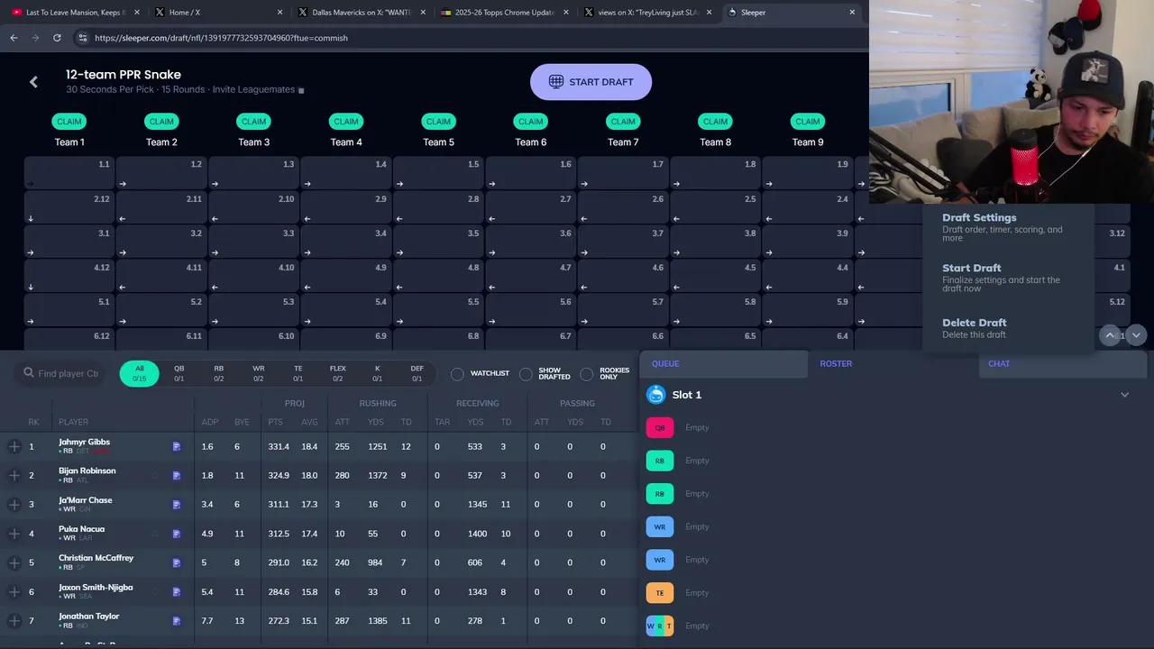Switch to the 2025-26 Topps Chrome Update tab
This screenshot has width=1154, height=649.
click(504, 13)
